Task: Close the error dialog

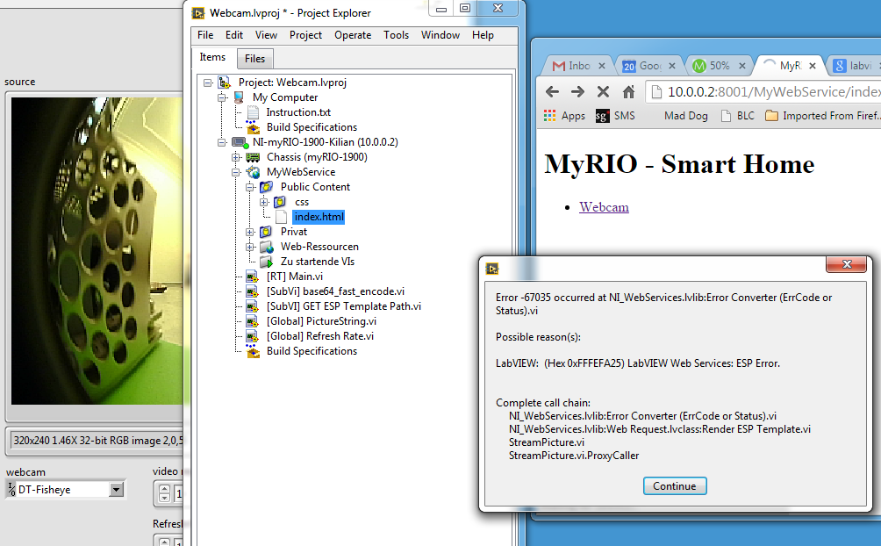Action: [x=848, y=264]
